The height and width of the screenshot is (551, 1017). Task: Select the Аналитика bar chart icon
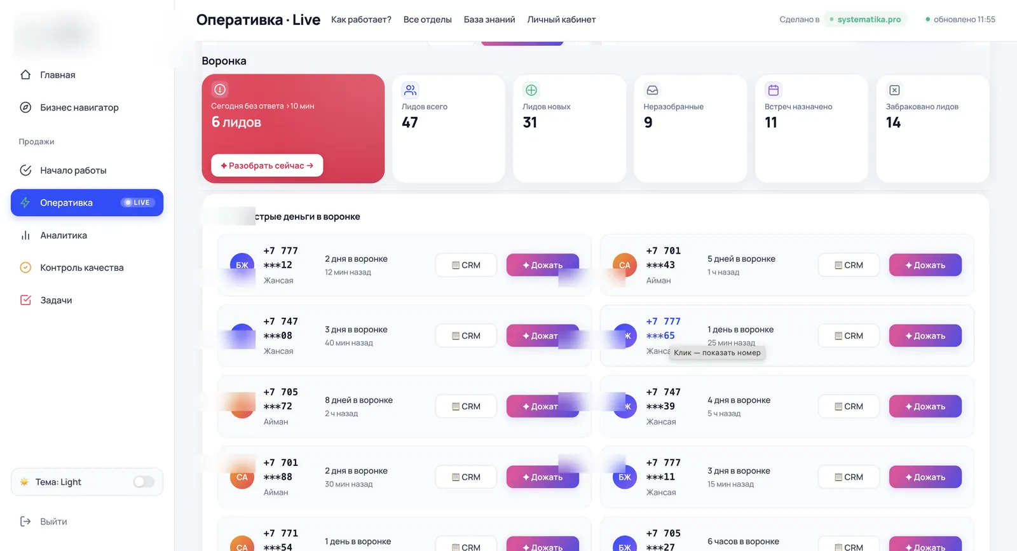click(x=25, y=235)
